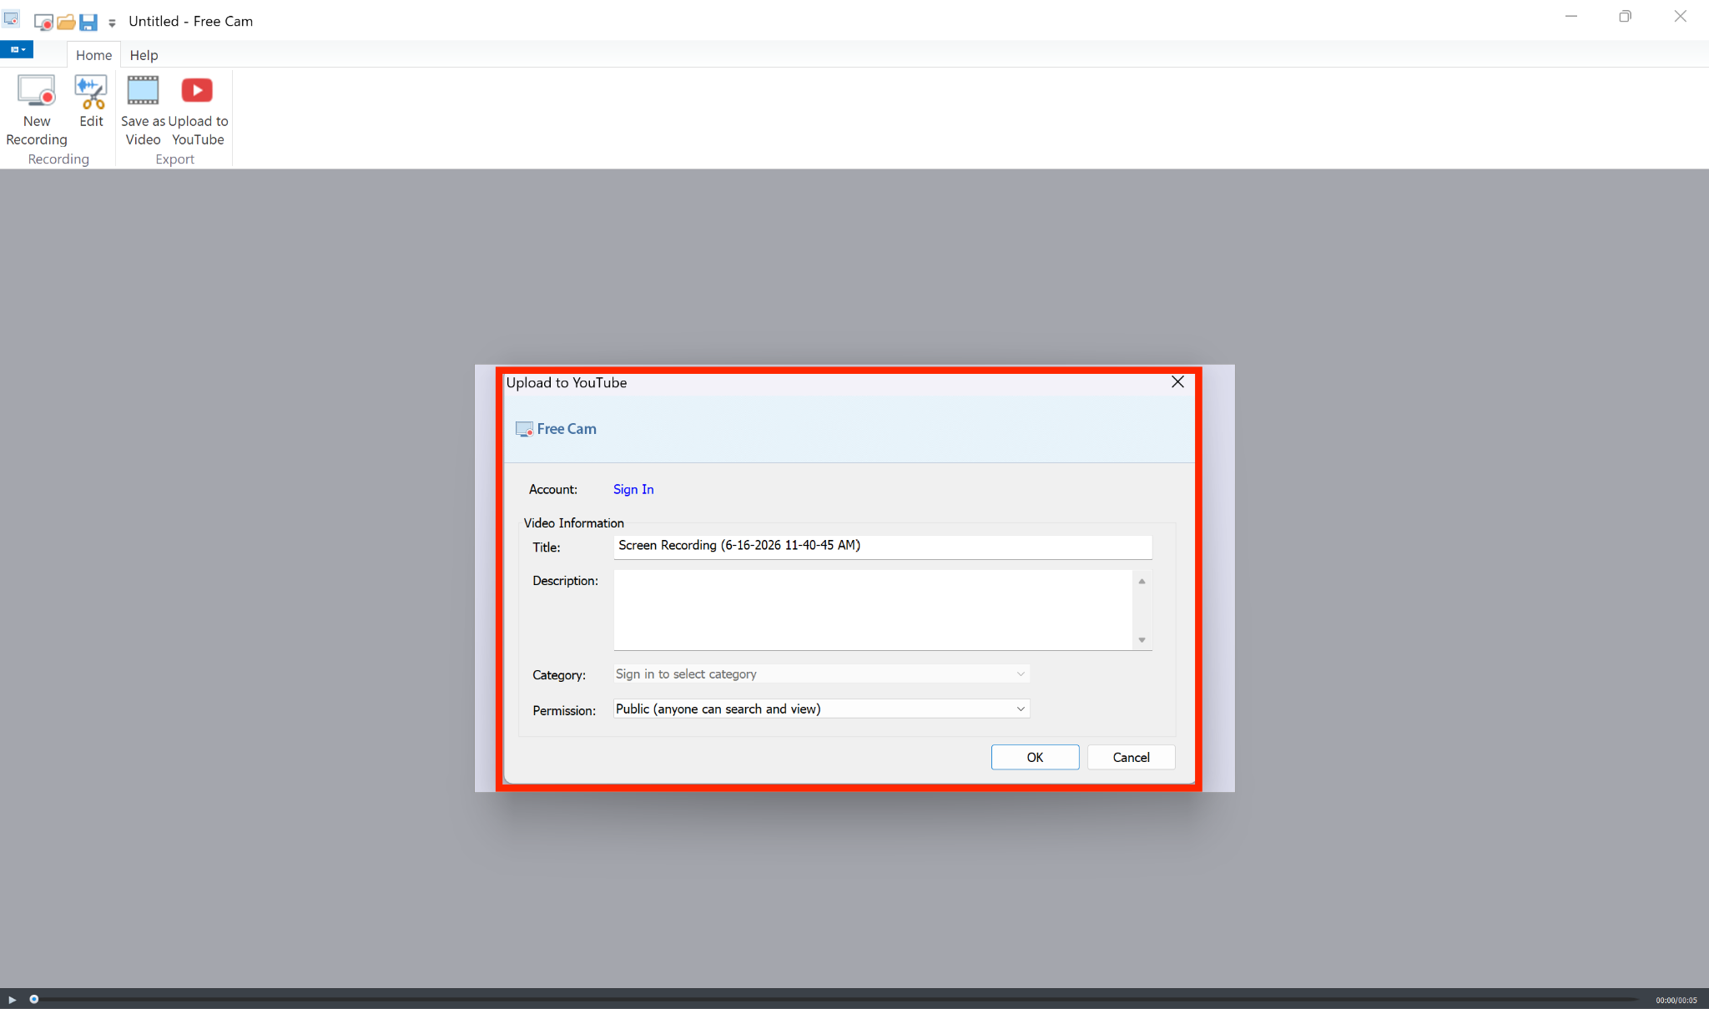The image size is (1709, 1009).
Task: Click the Description scrollbar down arrow
Action: (1142, 640)
